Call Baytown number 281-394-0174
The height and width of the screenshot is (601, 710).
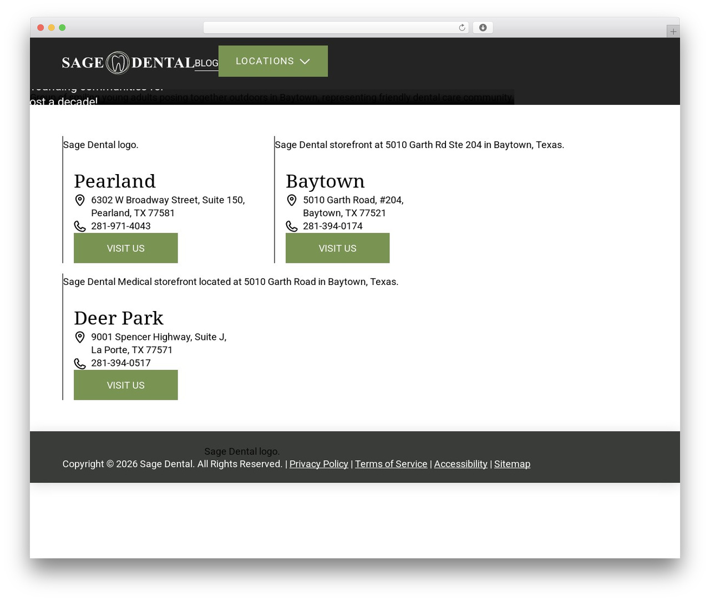(x=333, y=226)
